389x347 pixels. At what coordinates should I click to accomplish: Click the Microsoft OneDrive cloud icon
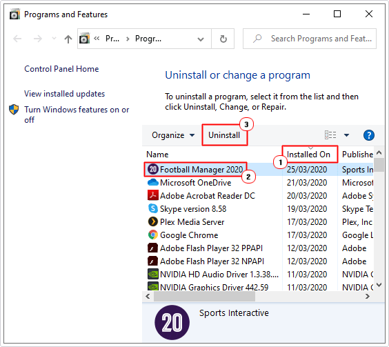coord(153,182)
